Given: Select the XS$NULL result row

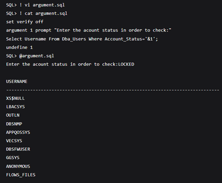Looking at the screenshot, I should [15, 99].
